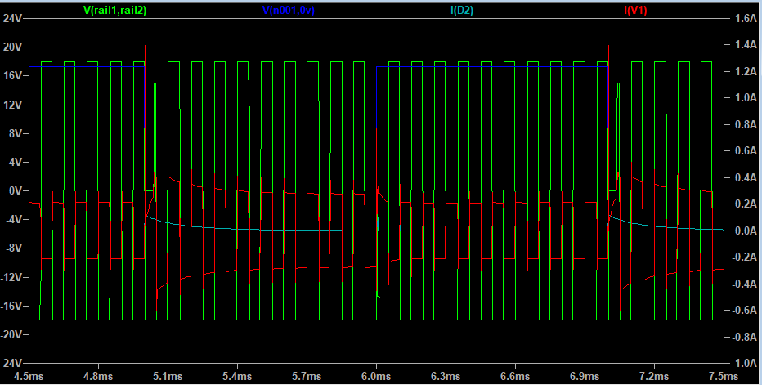
Task: Click the 4.5ms time axis label
Action: tap(29, 376)
